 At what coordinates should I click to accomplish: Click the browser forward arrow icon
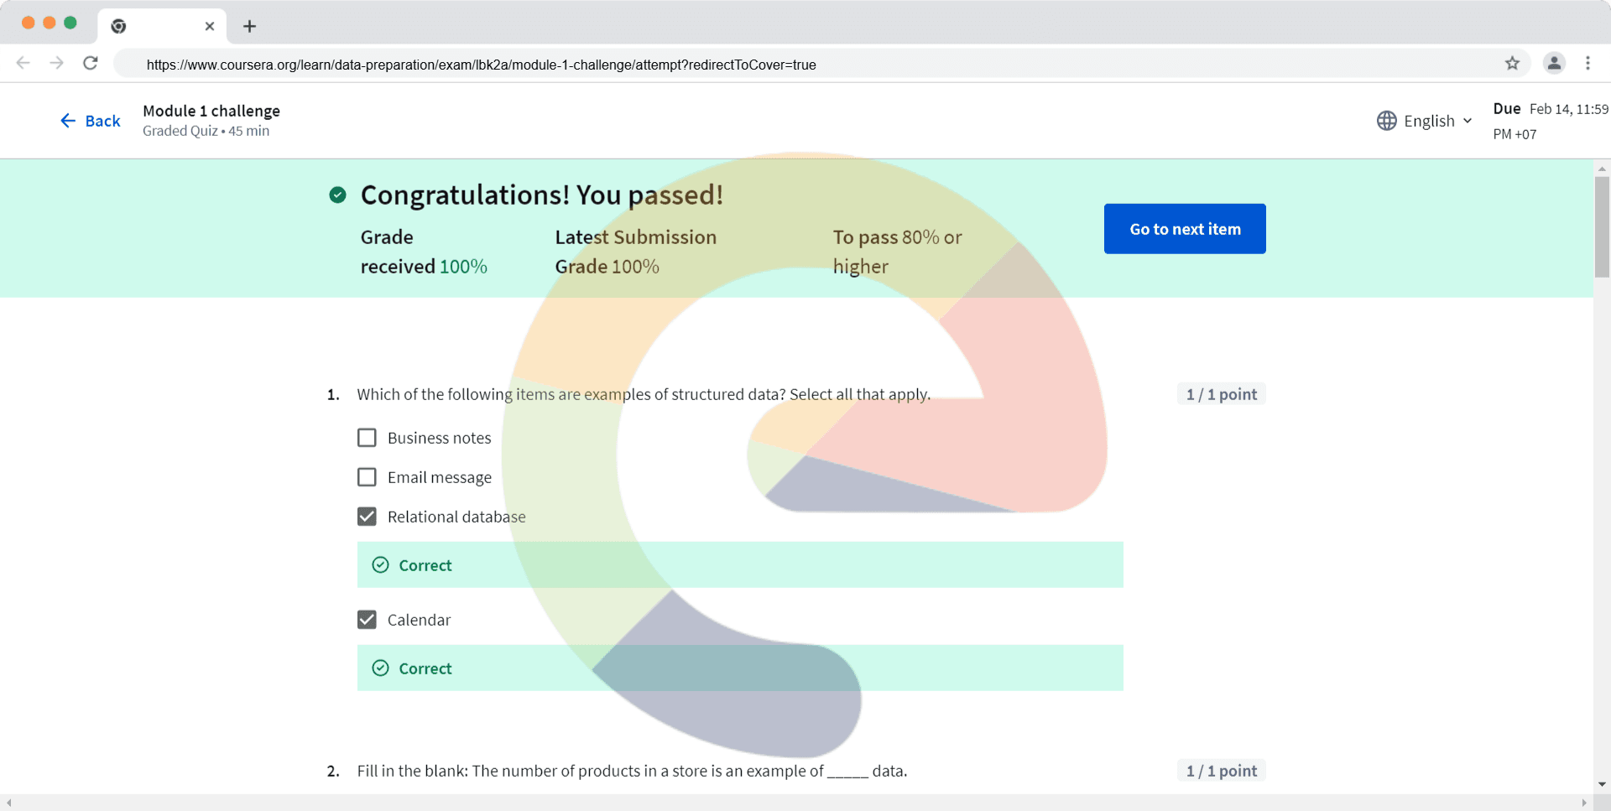(56, 63)
